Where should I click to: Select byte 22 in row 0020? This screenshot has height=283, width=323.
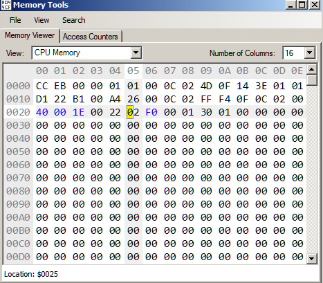pyautogui.click(x=115, y=112)
